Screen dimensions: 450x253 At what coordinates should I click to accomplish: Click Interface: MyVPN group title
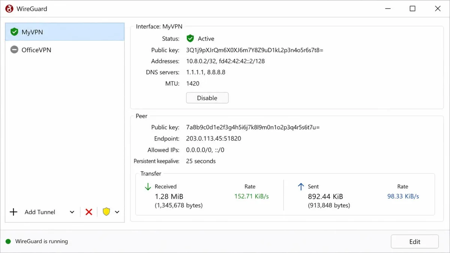point(159,27)
